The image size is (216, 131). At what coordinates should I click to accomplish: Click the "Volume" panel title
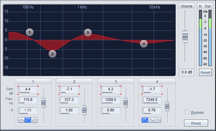pos(186,6)
